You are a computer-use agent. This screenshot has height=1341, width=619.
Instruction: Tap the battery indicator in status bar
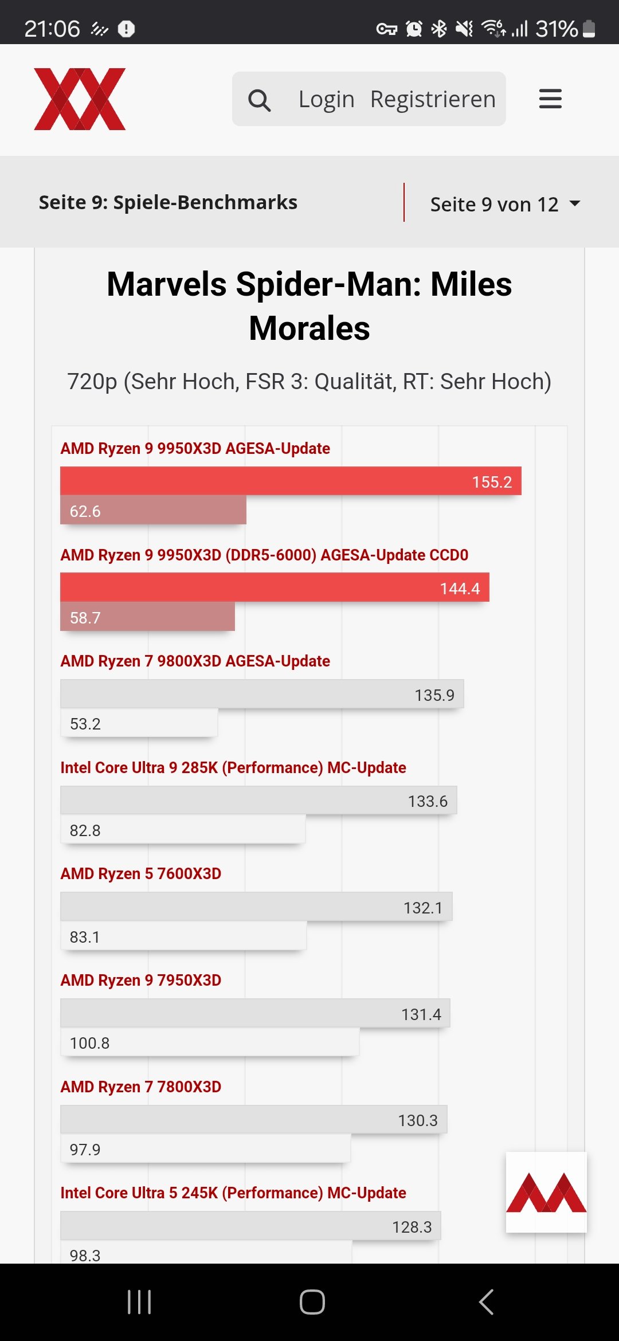pos(589,29)
